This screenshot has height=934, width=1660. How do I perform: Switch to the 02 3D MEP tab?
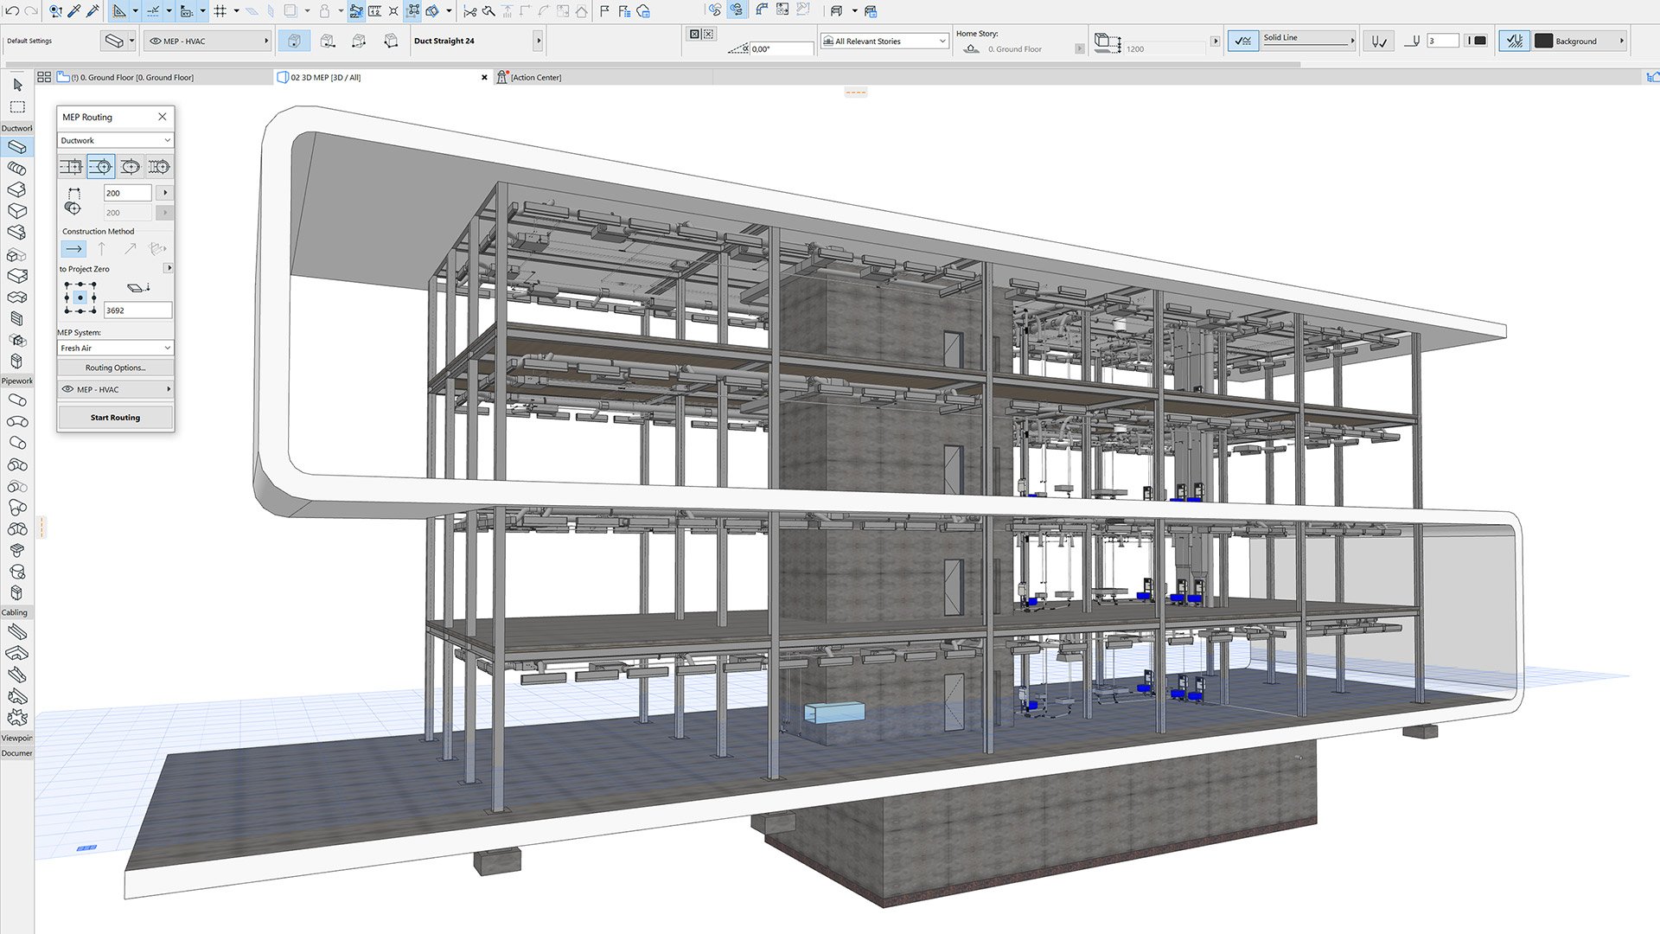pos(329,77)
